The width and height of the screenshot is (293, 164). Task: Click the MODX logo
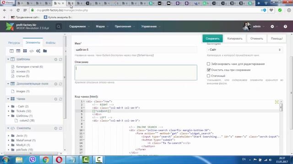pos(10,26)
